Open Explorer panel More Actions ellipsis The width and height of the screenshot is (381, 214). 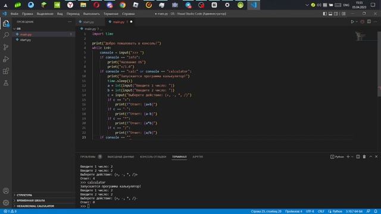coord(70,21)
